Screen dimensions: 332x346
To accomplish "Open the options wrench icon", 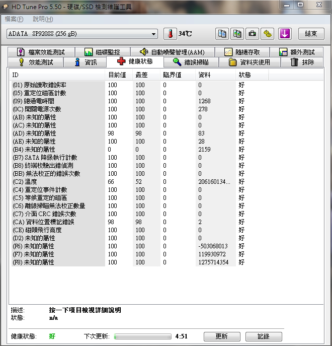I will pos(268,34).
